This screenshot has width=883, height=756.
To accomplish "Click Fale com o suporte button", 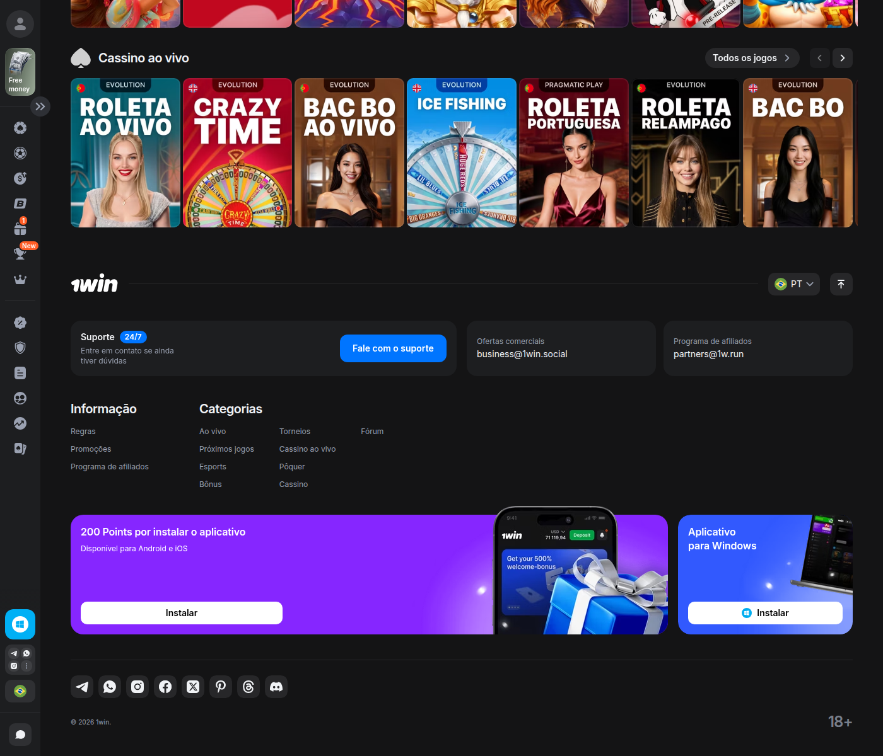I will 393,348.
